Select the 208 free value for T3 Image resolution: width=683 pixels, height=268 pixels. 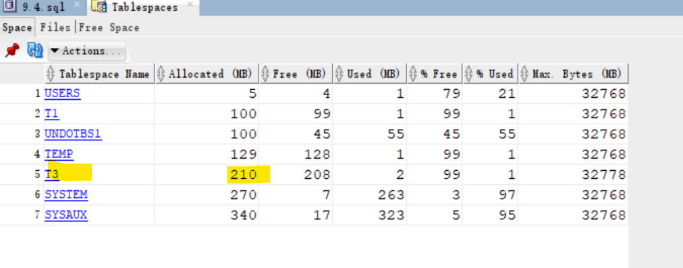317,175
